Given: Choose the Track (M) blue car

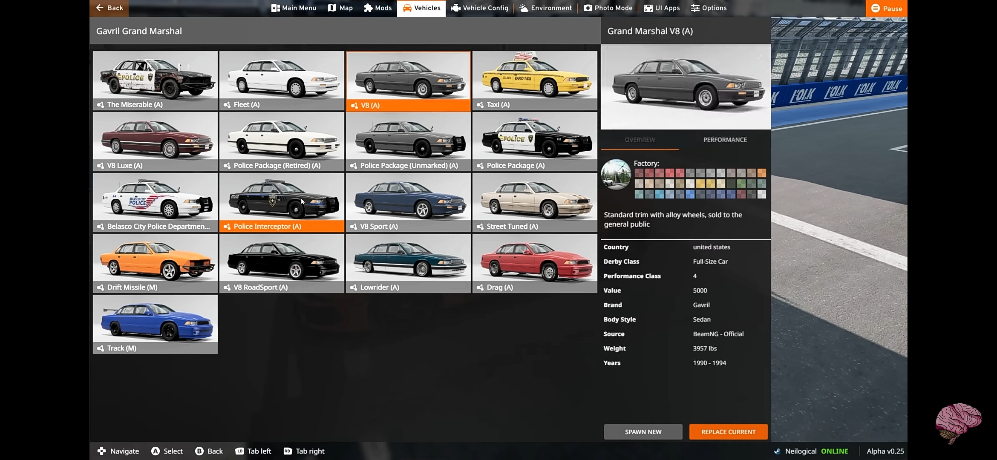Looking at the screenshot, I should point(155,324).
